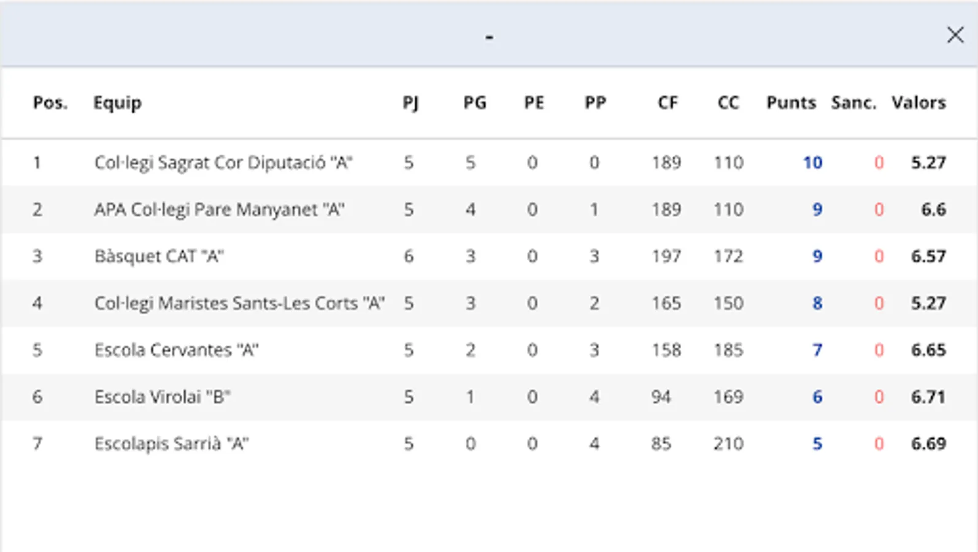The height and width of the screenshot is (552, 978).
Task: Click the Valors column header
Action: 918,102
